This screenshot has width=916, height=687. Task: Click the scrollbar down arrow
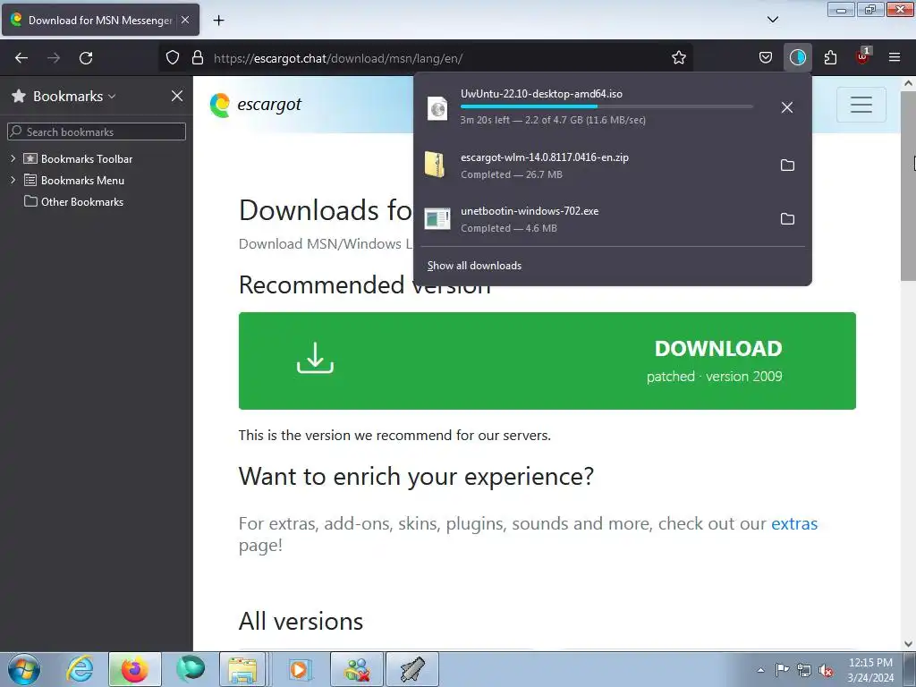coord(908,644)
